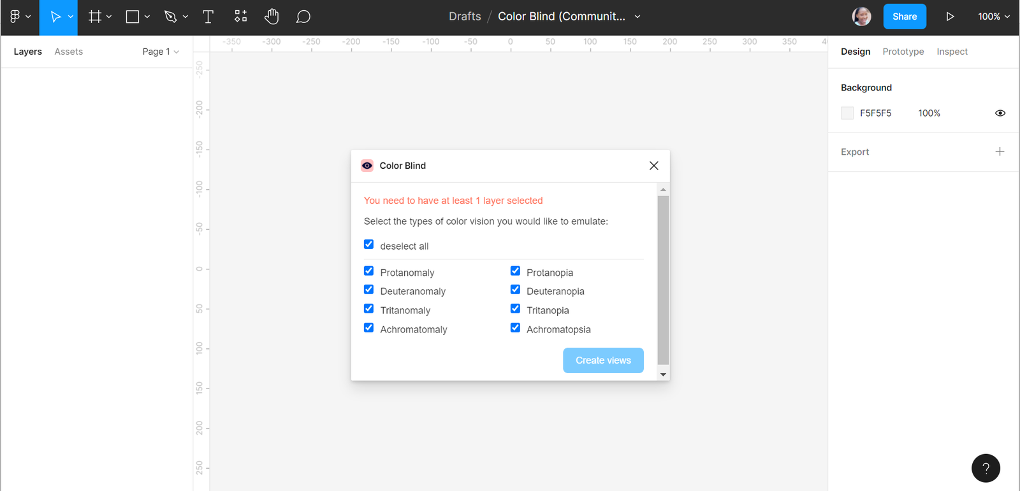Open the Figma main menu
The image size is (1020, 491).
coord(19,17)
